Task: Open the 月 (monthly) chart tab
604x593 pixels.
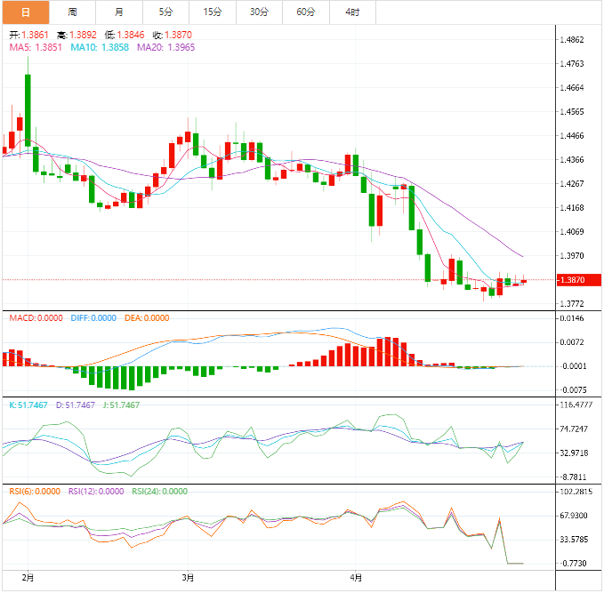Action: tap(119, 12)
